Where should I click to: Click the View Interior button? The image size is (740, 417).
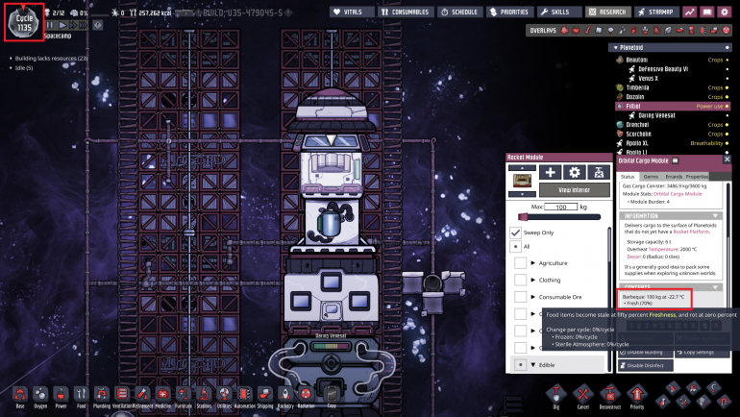(575, 189)
